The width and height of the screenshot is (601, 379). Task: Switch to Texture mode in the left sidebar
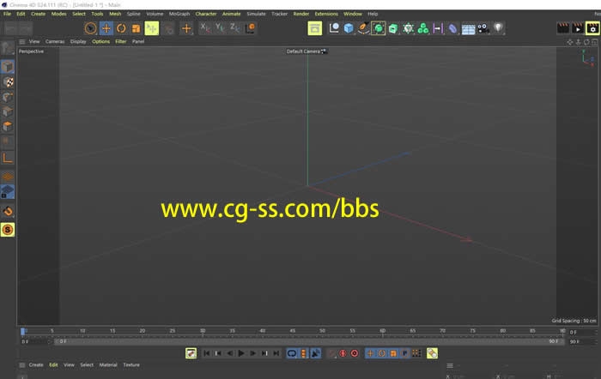(x=8, y=82)
